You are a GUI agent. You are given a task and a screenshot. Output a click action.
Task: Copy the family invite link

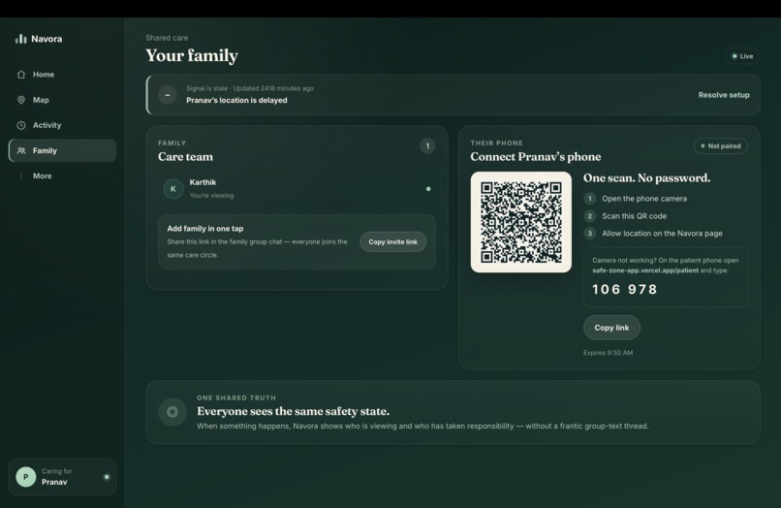coord(392,241)
